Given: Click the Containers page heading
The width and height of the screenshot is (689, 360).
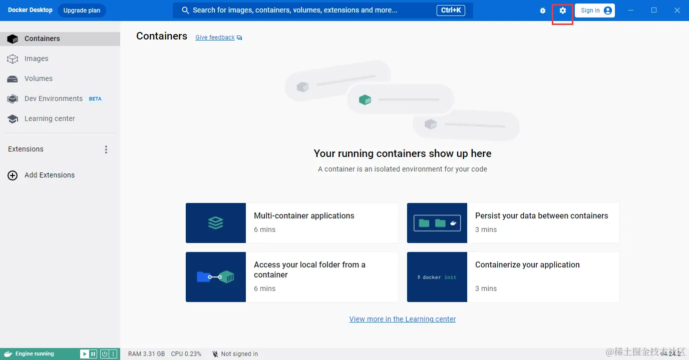Looking at the screenshot, I should click(x=162, y=36).
